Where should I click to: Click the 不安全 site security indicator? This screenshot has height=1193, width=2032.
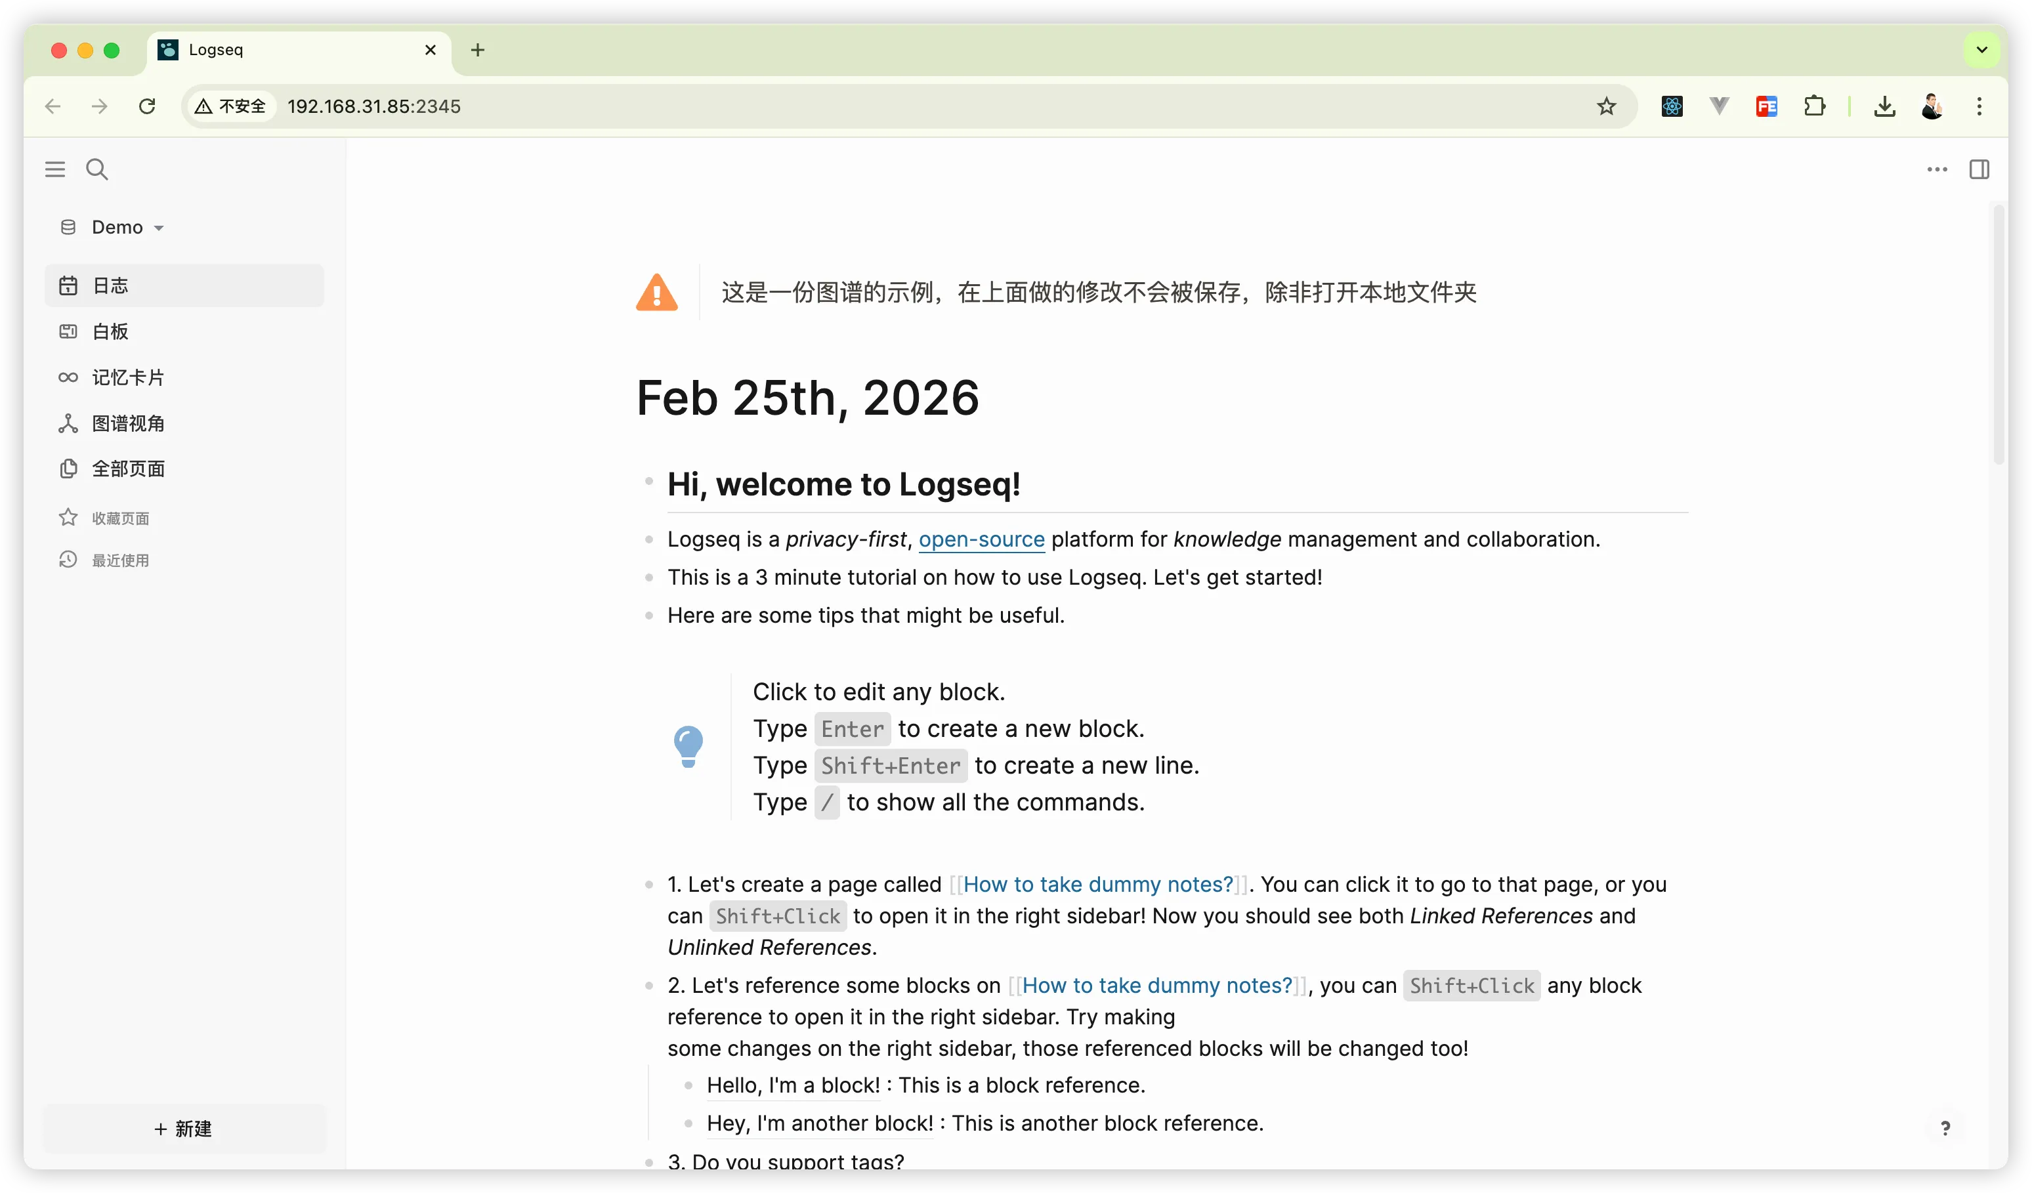[x=230, y=106]
